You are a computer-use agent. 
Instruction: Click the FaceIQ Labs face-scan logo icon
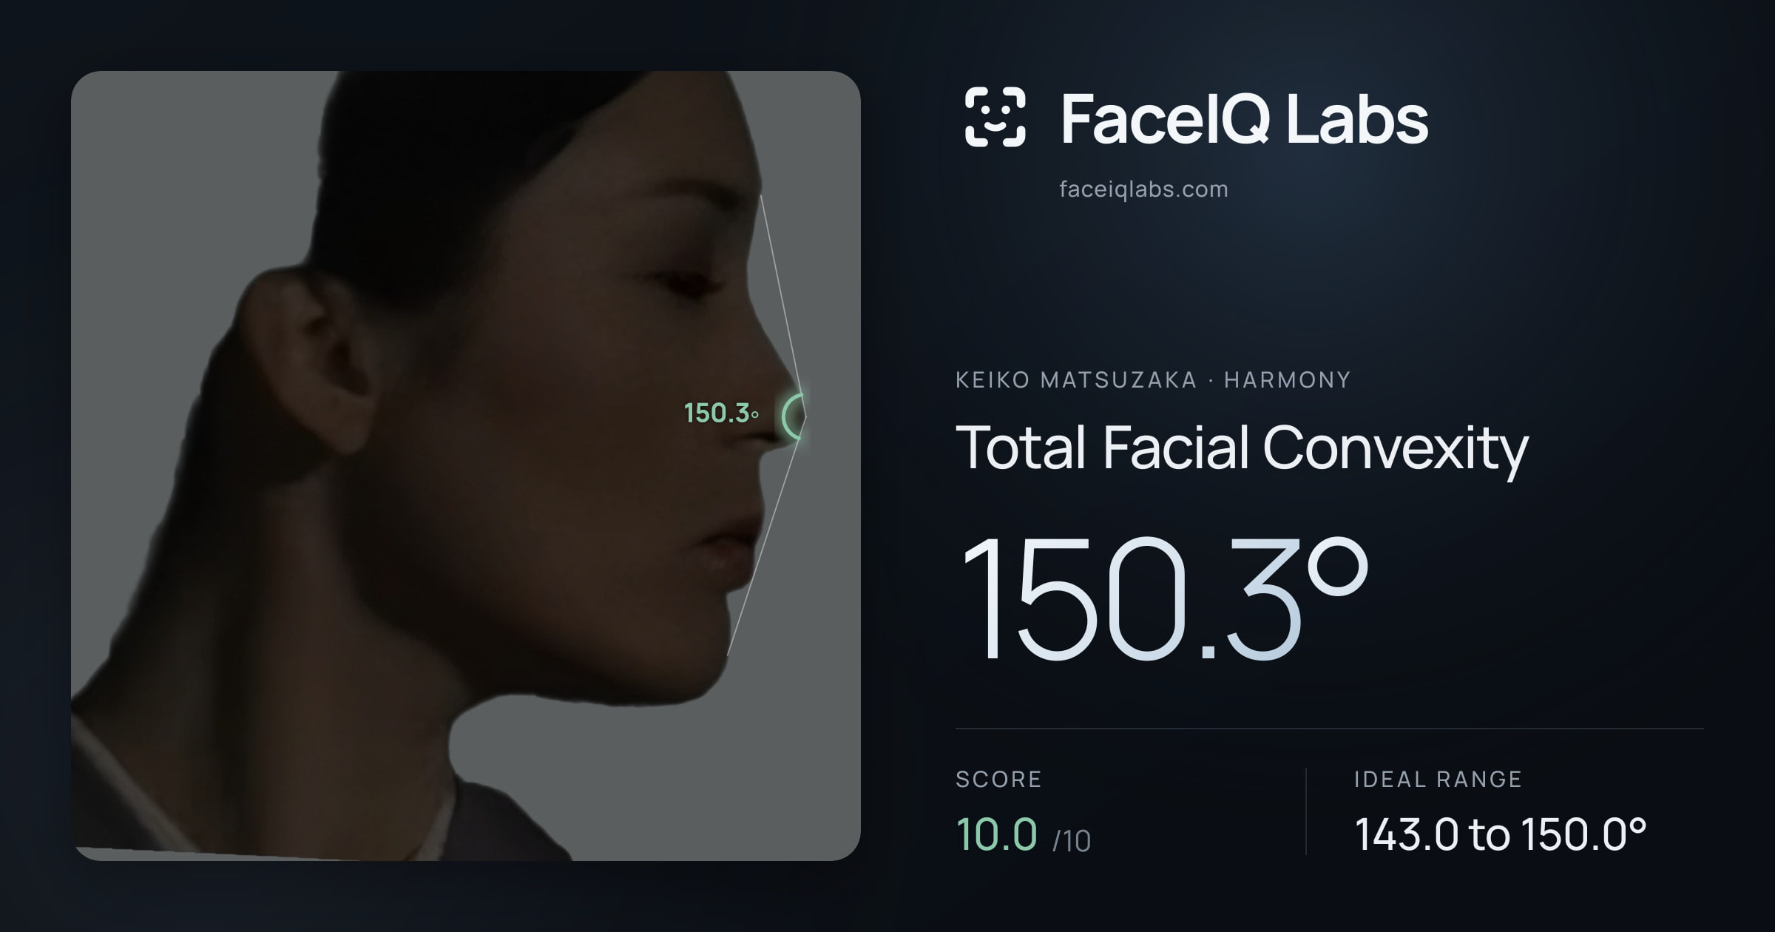click(995, 117)
